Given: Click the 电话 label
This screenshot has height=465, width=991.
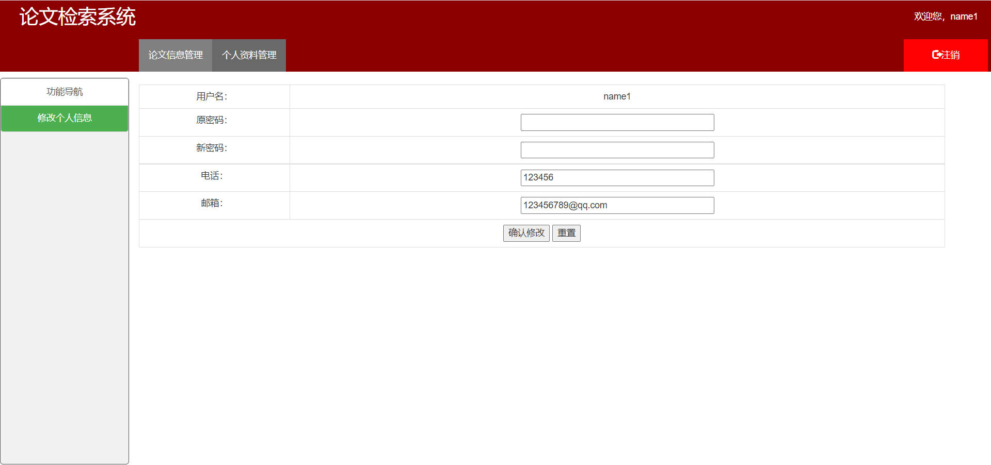Looking at the screenshot, I should pos(212,176).
